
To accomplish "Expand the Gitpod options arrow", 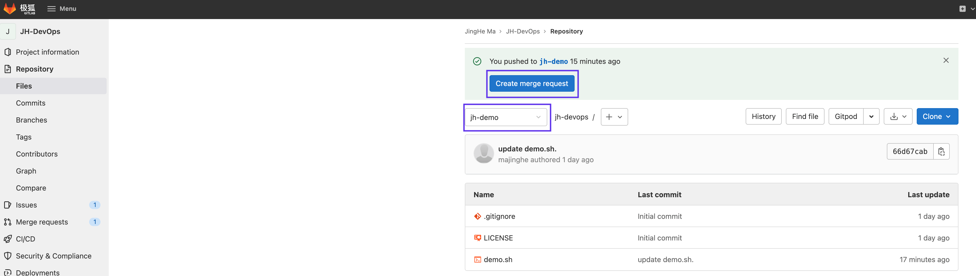I will pyautogui.click(x=871, y=117).
